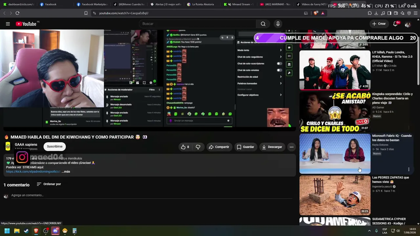Click the taskbar clock showing 16:03
Viewport: 420px width, 236px height.
410,231
